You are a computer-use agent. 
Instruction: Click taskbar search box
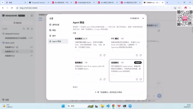(x=80, y=106)
